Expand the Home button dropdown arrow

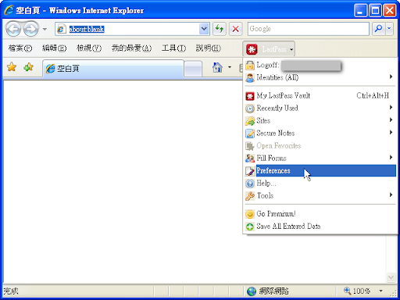[x=230, y=67]
